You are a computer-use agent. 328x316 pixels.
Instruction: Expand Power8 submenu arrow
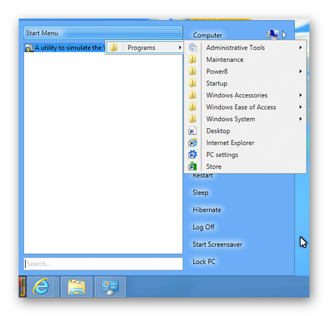[x=301, y=71]
